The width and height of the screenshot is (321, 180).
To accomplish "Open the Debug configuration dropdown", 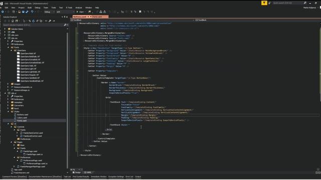I will tap(49, 12).
